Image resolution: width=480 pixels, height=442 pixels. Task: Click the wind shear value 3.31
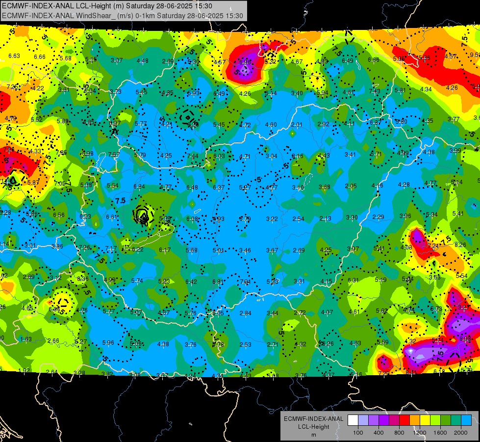[299, 281]
